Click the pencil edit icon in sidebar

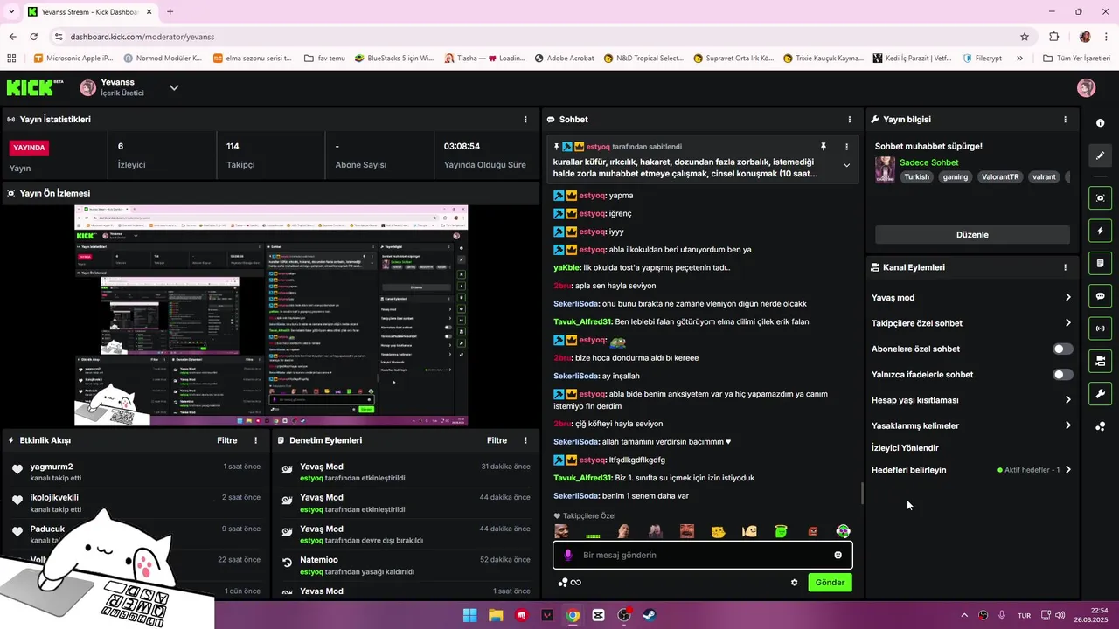tap(1100, 156)
